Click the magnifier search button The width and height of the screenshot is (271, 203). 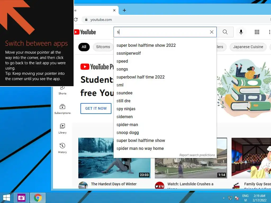pos(225,32)
